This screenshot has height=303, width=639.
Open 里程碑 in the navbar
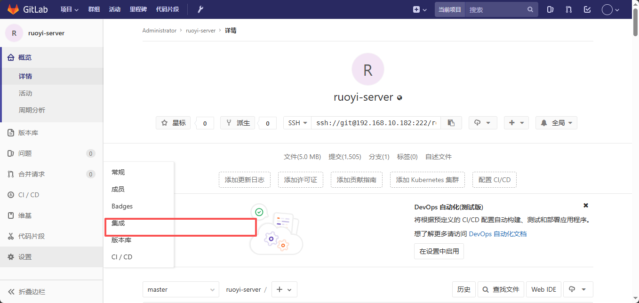[138, 9]
